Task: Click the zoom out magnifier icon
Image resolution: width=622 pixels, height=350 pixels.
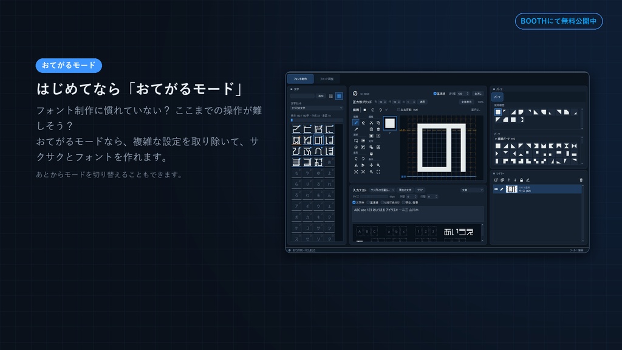Action: click(x=371, y=172)
